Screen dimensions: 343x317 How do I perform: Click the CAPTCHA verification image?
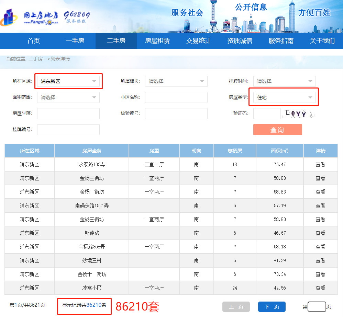[299, 114]
